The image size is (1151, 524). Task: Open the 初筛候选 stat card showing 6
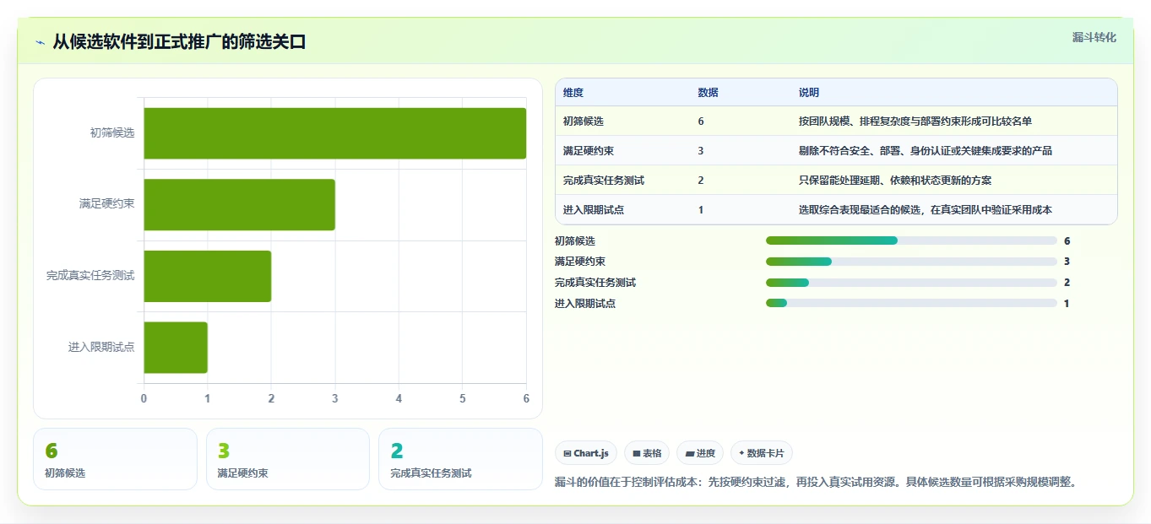[115, 459]
